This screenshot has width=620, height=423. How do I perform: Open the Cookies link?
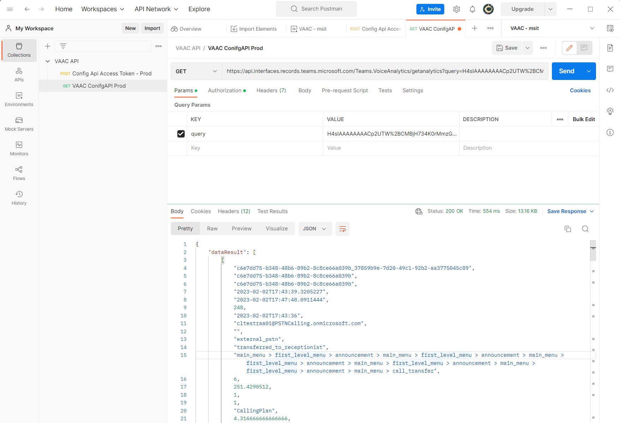pos(580,91)
